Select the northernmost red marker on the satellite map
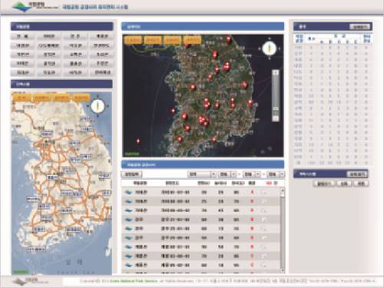384x288 pixels. point(229,39)
